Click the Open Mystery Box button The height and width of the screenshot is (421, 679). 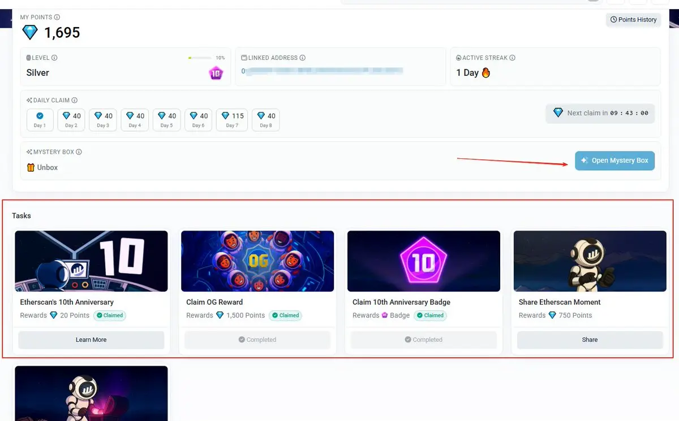614,160
